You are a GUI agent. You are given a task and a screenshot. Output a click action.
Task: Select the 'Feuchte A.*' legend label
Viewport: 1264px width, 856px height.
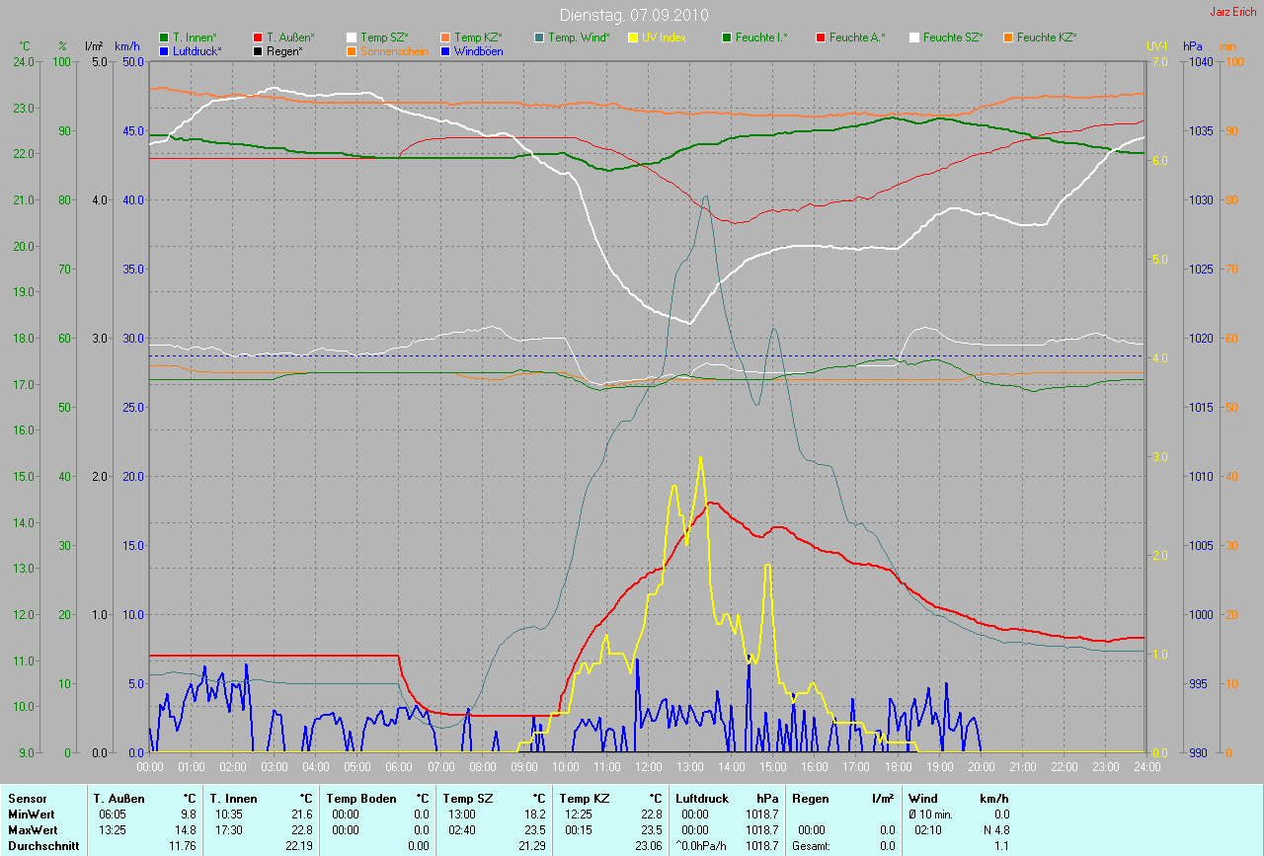coord(856,38)
